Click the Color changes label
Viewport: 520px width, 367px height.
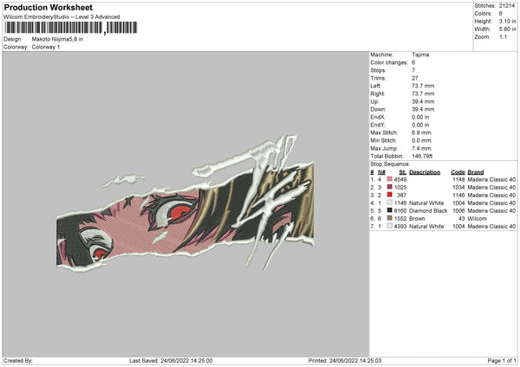(x=389, y=62)
